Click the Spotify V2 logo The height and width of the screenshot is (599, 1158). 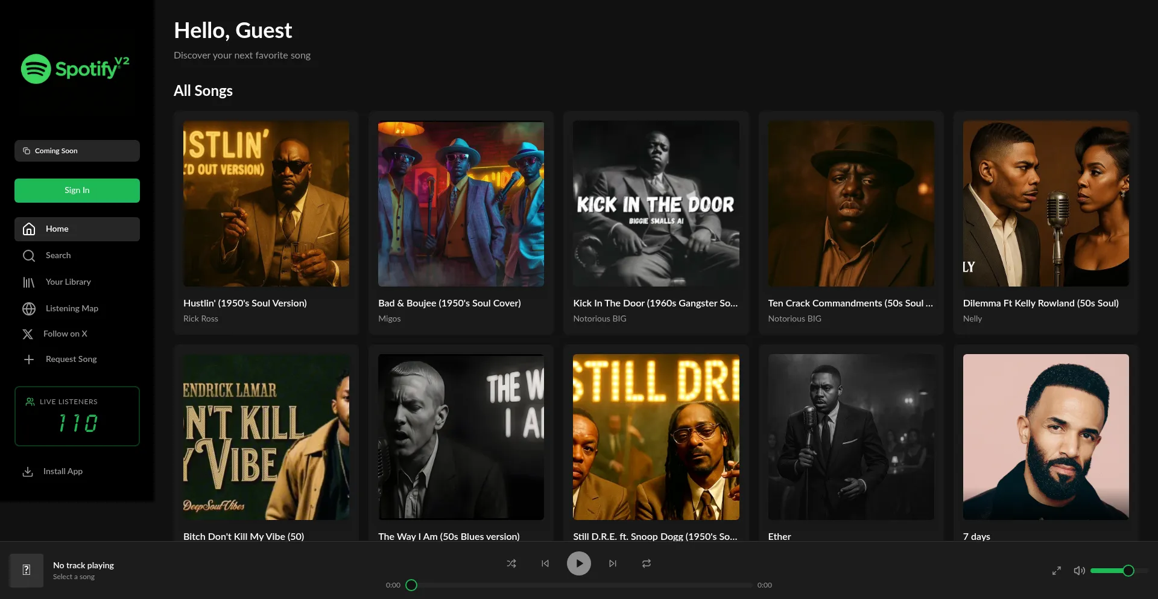pos(75,69)
